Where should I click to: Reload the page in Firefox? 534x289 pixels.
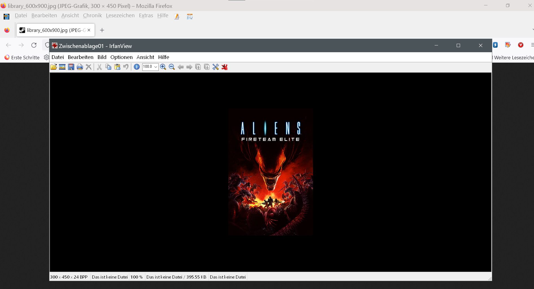click(34, 45)
